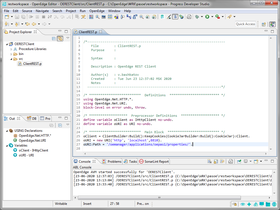Click the teal presentation board status icon
This screenshot has width=280, height=210.
click(262, 204)
